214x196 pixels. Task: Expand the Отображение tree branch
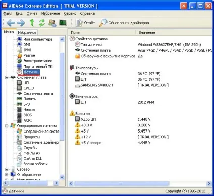[x=7, y=175]
